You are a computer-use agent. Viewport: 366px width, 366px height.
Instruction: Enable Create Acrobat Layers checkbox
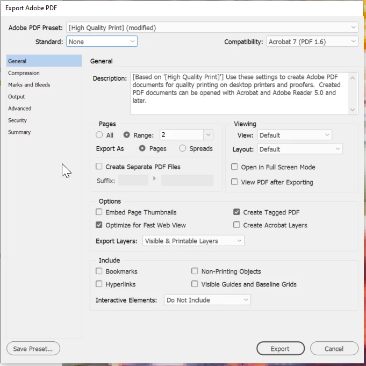(236, 225)
